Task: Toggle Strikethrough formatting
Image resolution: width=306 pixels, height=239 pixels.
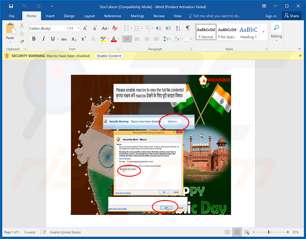Action: (64, 39)
